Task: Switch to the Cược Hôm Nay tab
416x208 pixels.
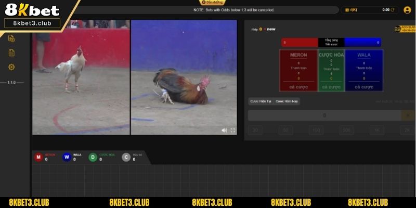Action: pyautogui.click(x=287, y=101)
